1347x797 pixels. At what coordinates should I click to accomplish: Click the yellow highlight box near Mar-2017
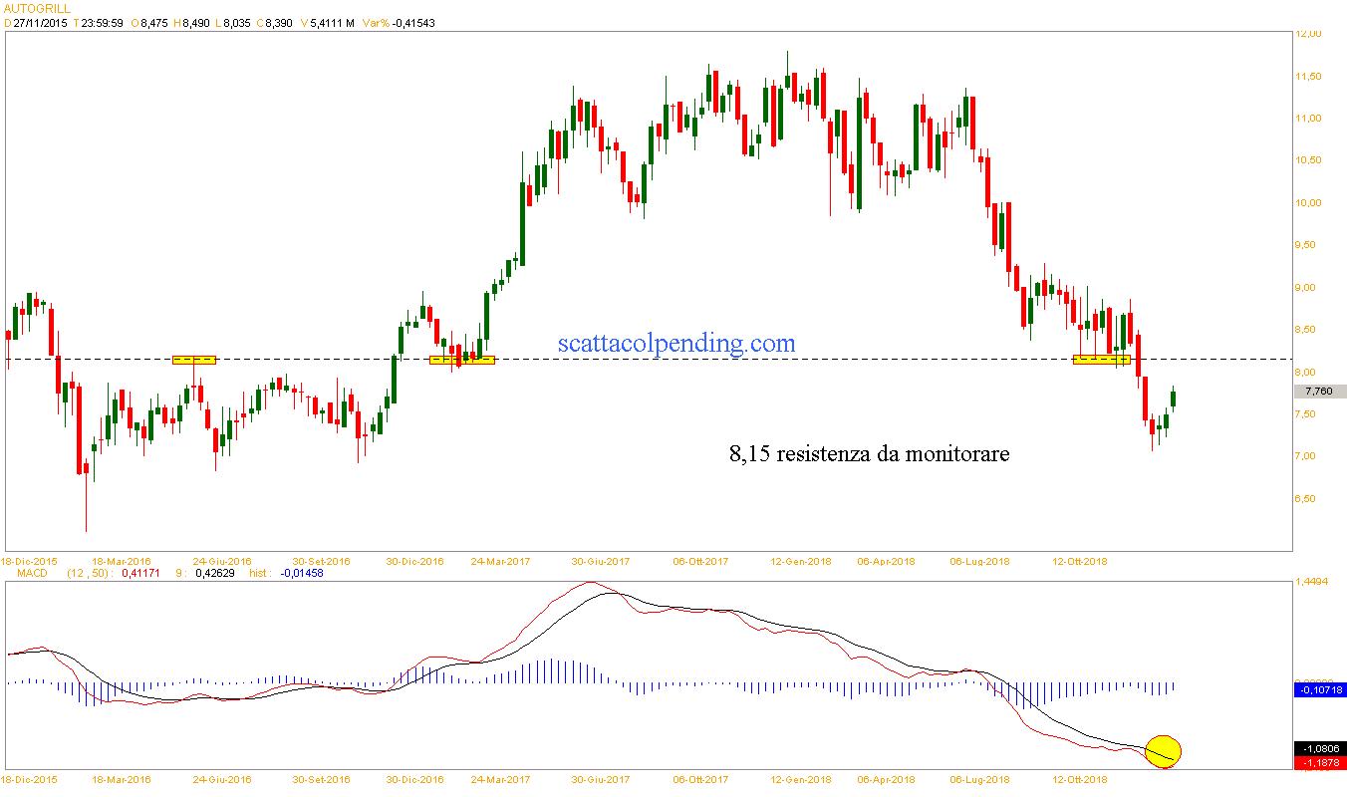461,360
